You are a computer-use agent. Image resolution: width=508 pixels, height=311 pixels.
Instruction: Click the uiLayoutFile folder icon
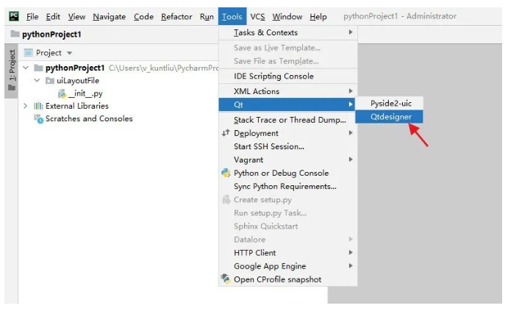pyautogui.click(x=49, y=81)
